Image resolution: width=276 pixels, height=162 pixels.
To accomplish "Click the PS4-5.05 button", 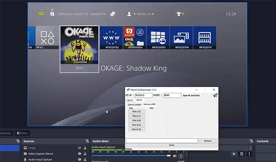I will [137, 111].
